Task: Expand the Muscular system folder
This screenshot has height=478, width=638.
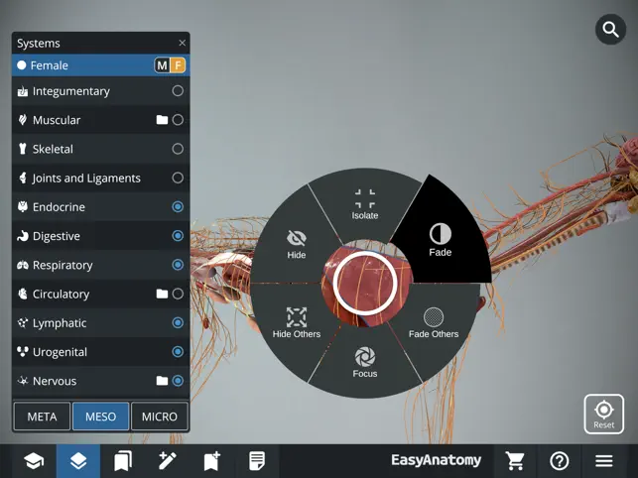Action: point(162,120)
